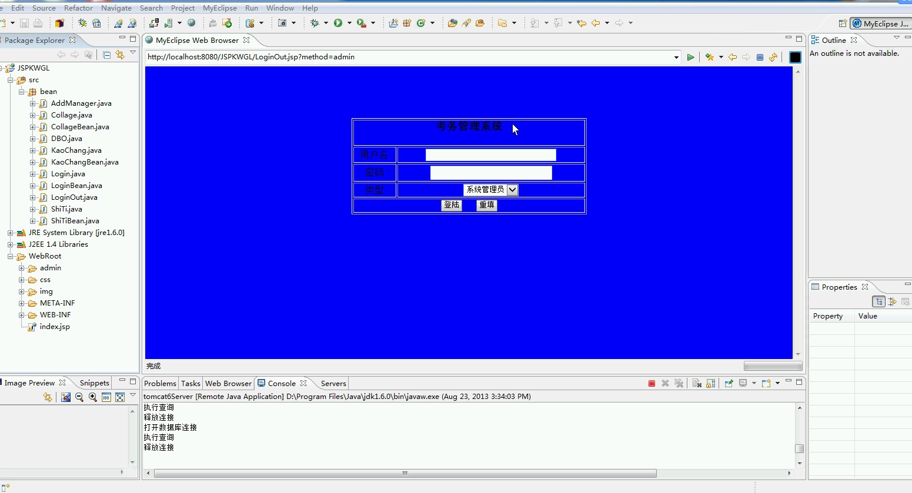This screenshot has height=493, width=912.
Task: Open the Refactor menu
Action: click(x=78, y=8)
